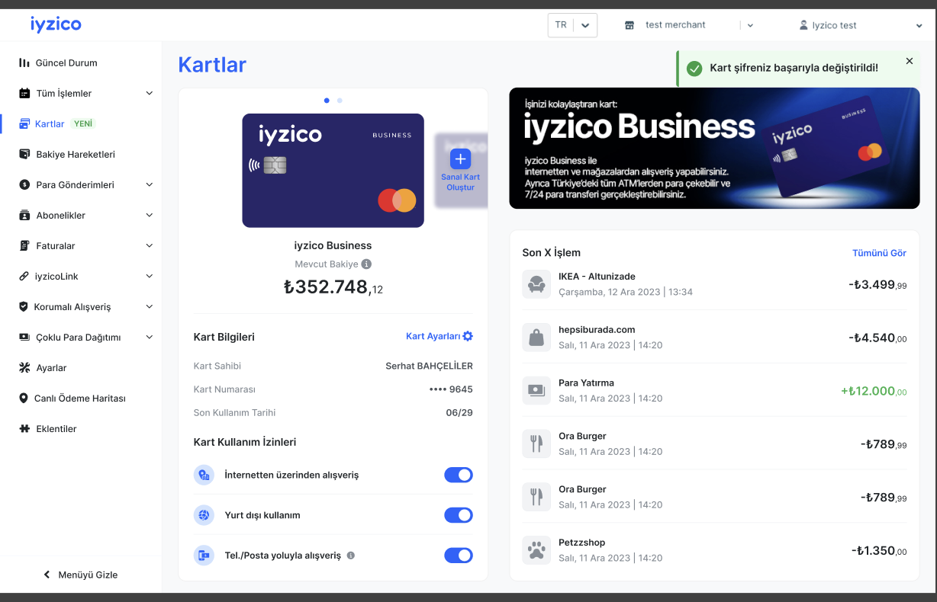This screenshot has height=602, width=937.
Task: Click the Tümünü Gör link
Action: [x=879, y=253]
